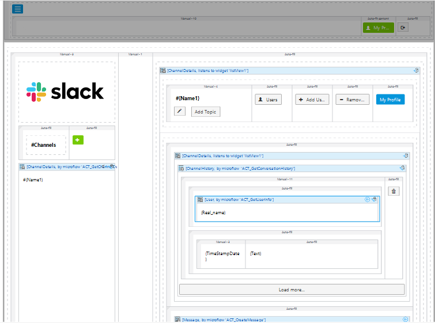Select the {Real_name} text widget
This screenshot has width=435, height=323.
click(x=213, y=212)
